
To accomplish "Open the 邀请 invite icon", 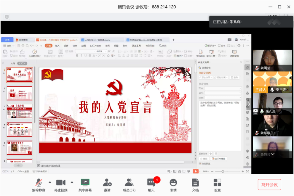I will pos(107,183).
